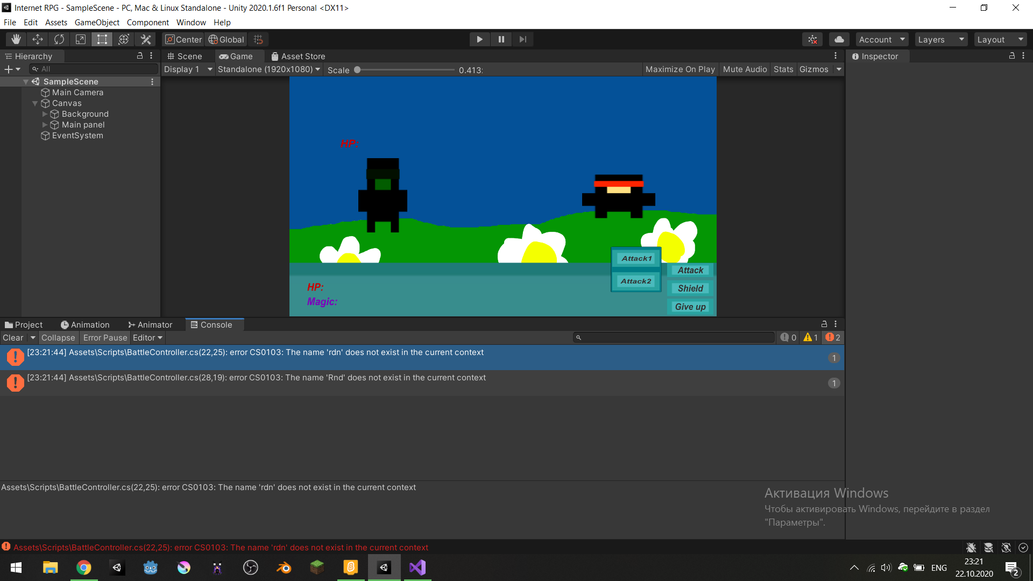Open the Layers dropdown

941,39
